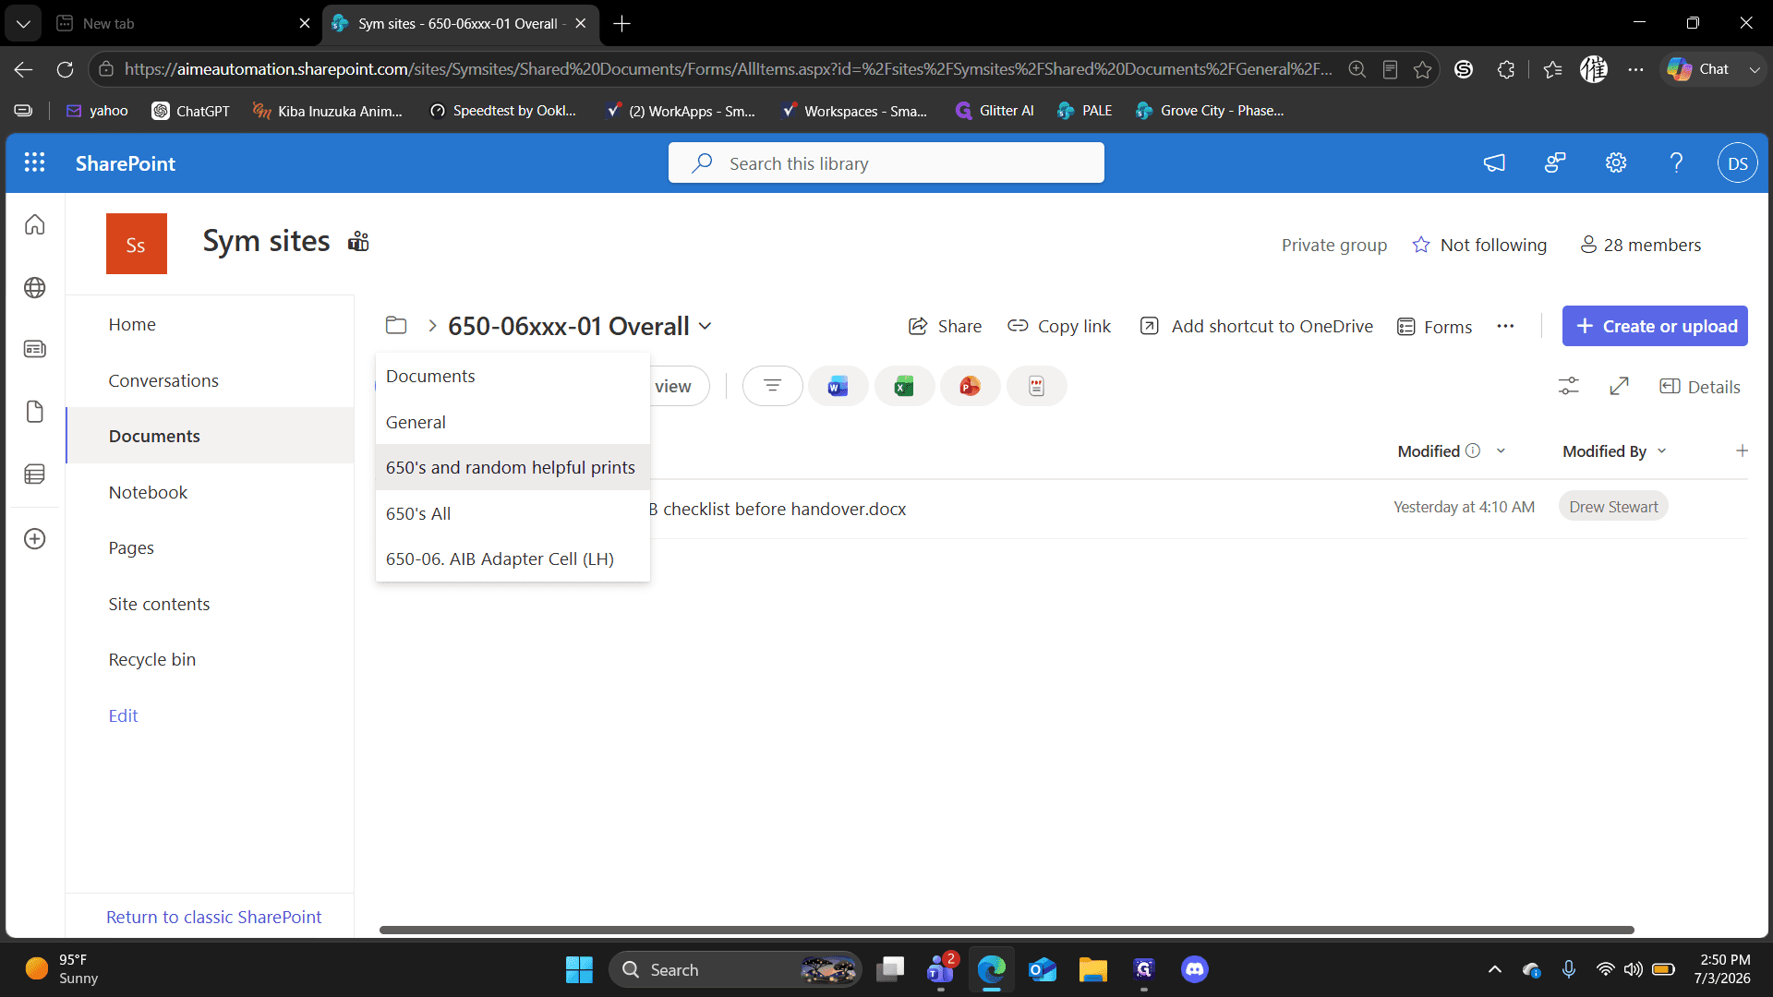Open the SharePoint app launcher waffle icon
This screenshot has height=997, width=1773.
[x=34, y=162]
